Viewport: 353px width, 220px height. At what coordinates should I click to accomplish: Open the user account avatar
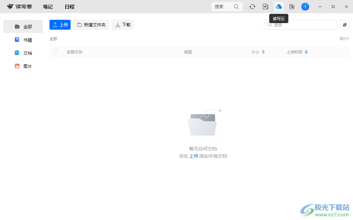(305, 7)
